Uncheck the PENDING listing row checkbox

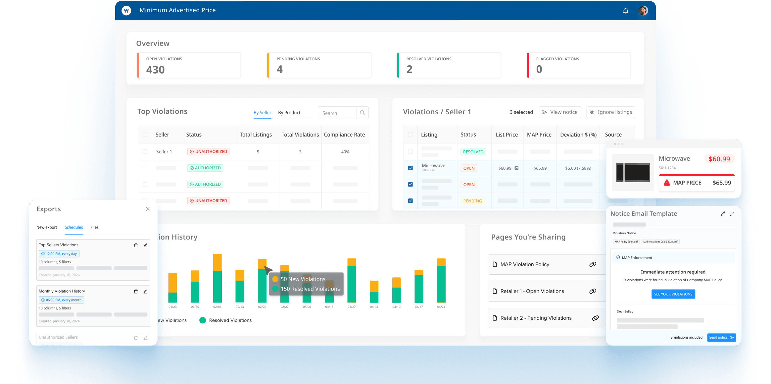410,201
